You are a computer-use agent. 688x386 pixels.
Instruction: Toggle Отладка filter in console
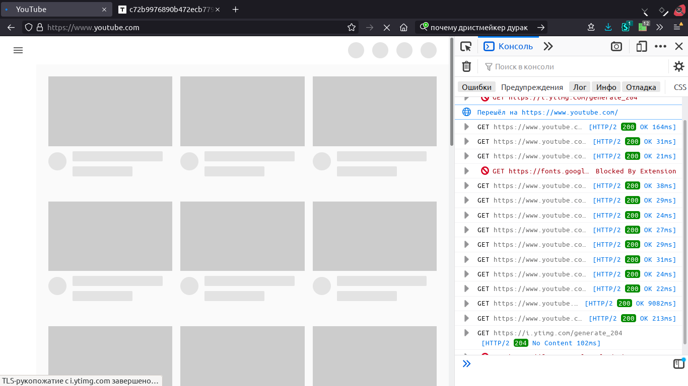(641, 87)
